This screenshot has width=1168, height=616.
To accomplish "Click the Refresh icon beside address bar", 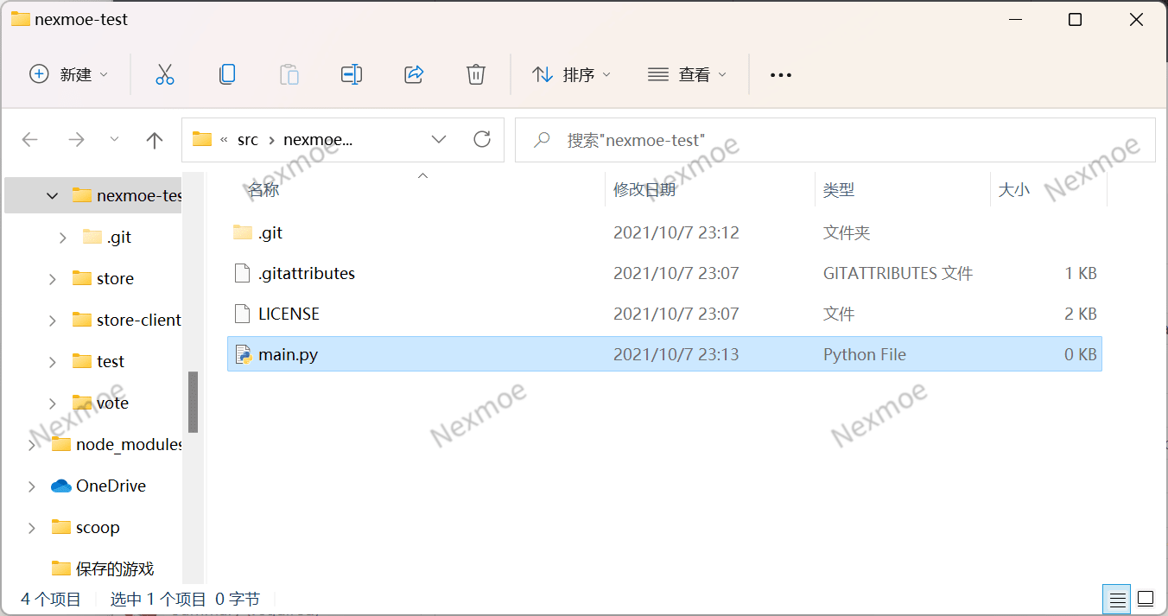I will click(x=482, y=139).
